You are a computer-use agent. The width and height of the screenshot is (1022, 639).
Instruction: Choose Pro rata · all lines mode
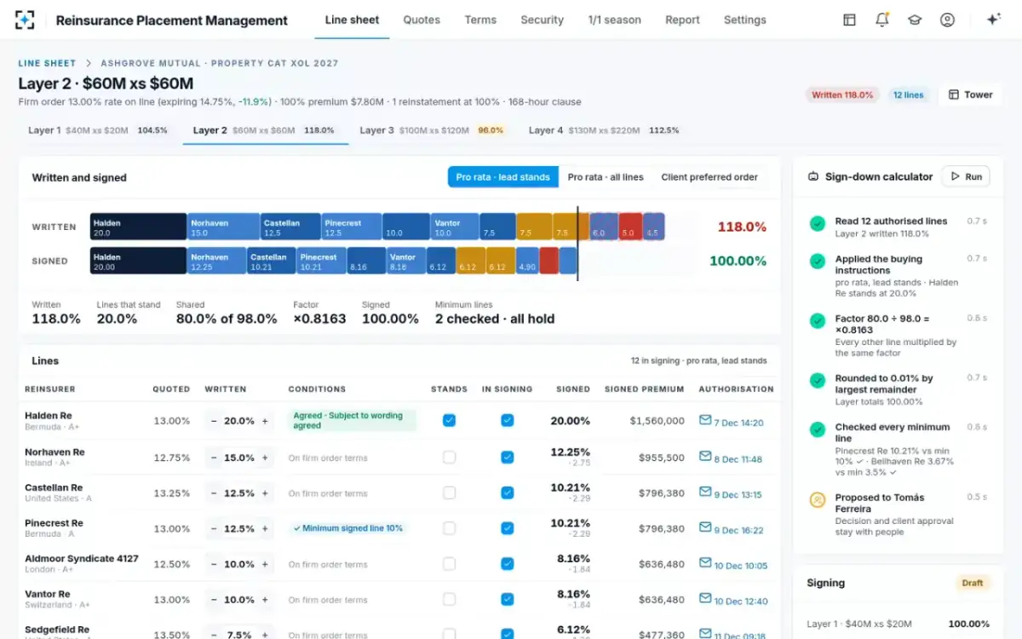click(606, 177)
